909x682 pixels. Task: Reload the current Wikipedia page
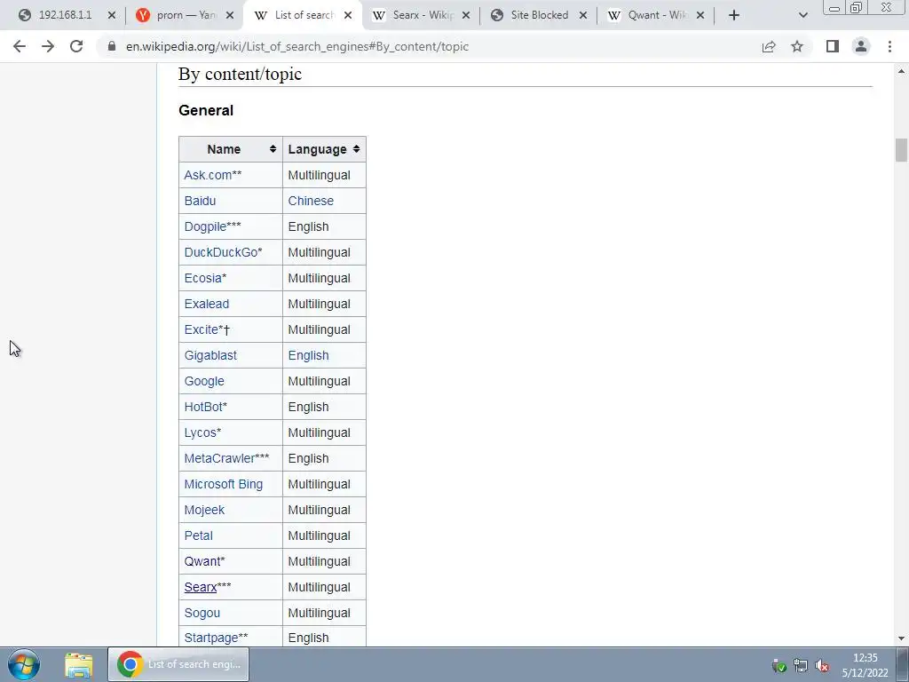click(x=76, y=46)
